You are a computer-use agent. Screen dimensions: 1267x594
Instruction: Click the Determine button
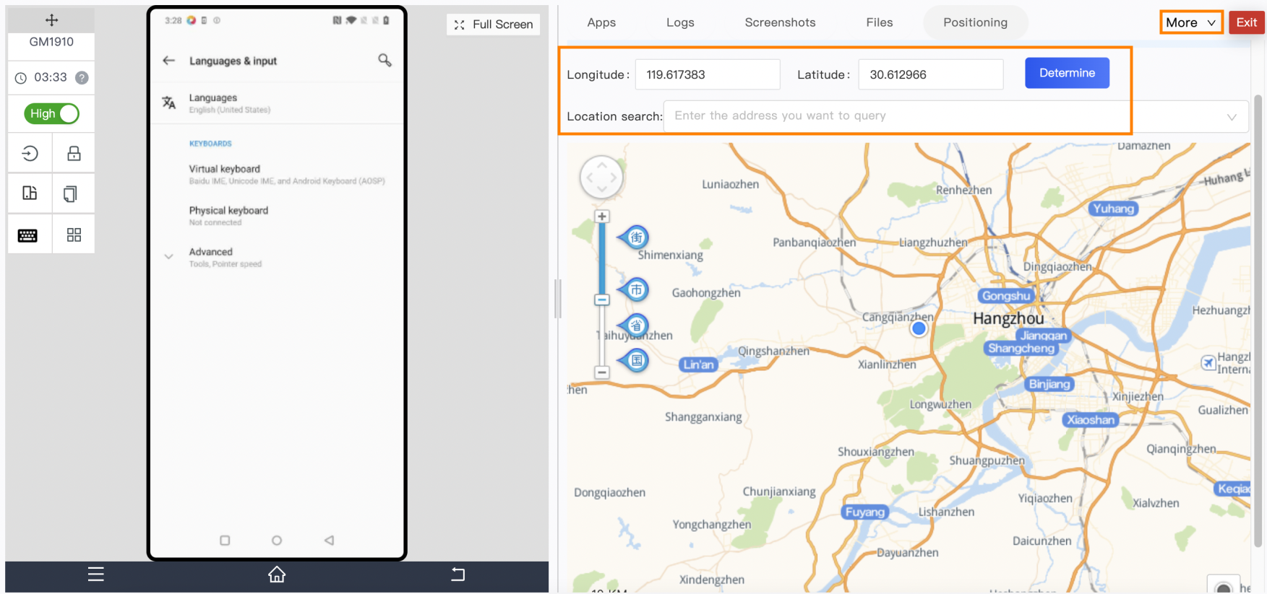click(x=1067, y=73)
